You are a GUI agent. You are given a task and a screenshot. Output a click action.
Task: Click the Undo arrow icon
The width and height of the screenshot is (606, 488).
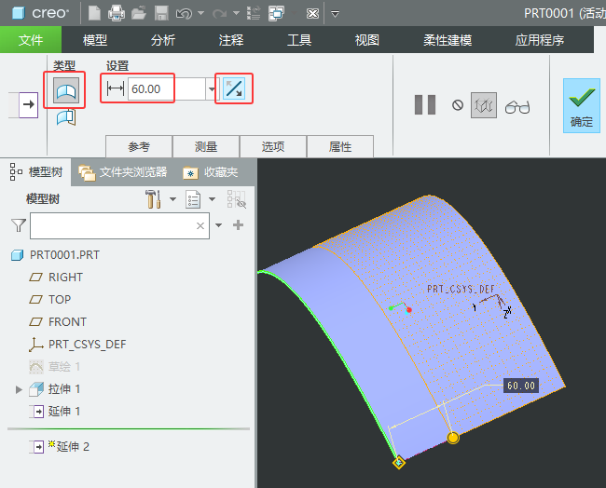184,14
